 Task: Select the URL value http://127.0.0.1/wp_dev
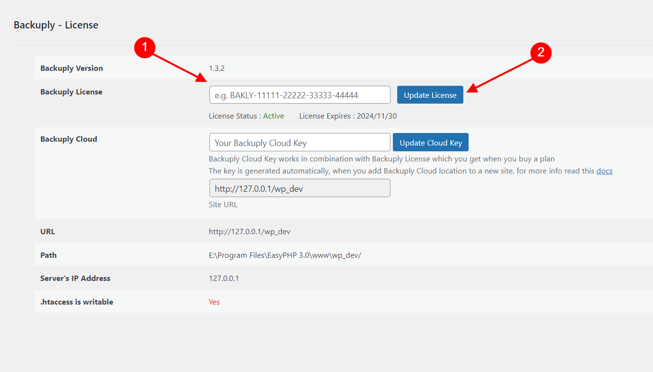(250, 231)
